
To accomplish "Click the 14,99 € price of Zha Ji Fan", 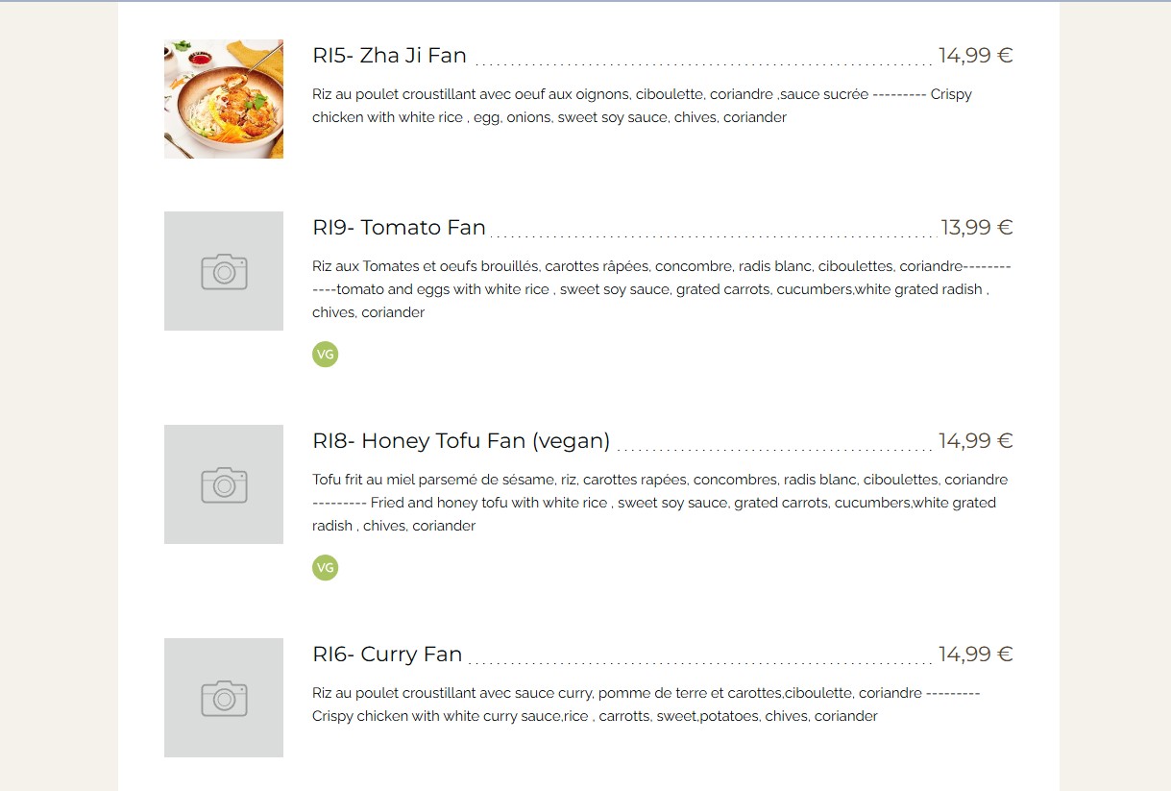I will 976,56.
